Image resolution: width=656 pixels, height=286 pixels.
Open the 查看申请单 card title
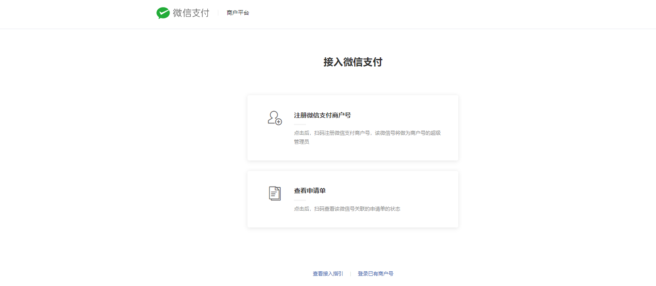click(x=310, y=191)
